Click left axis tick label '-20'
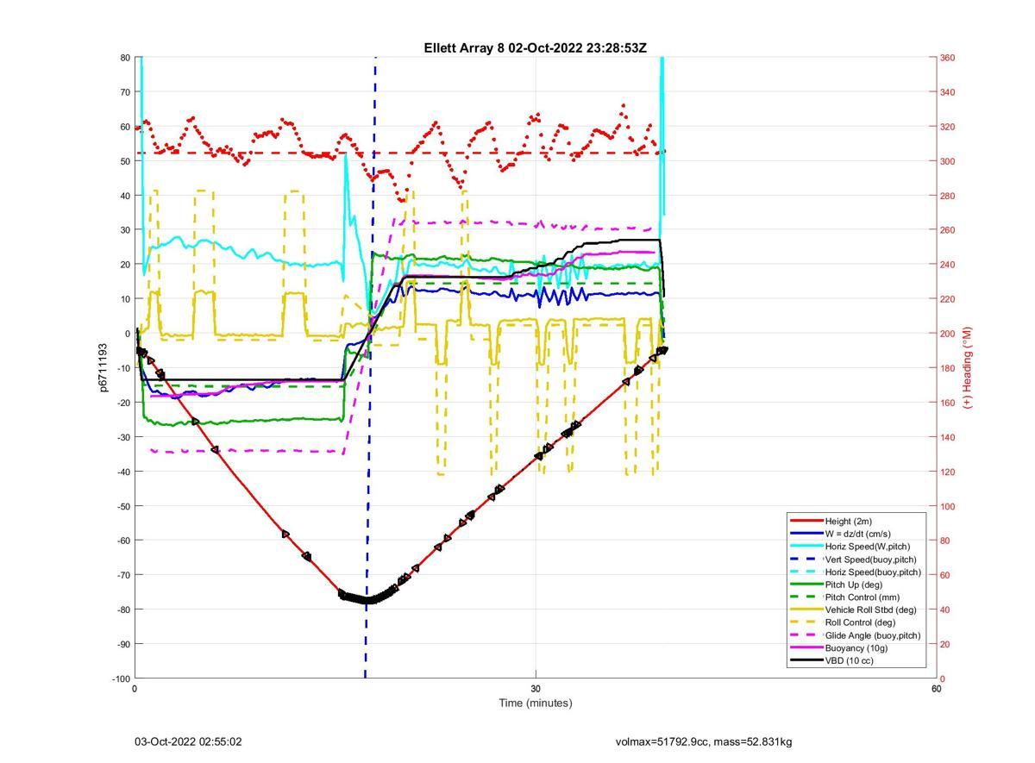 coord(122,403)
